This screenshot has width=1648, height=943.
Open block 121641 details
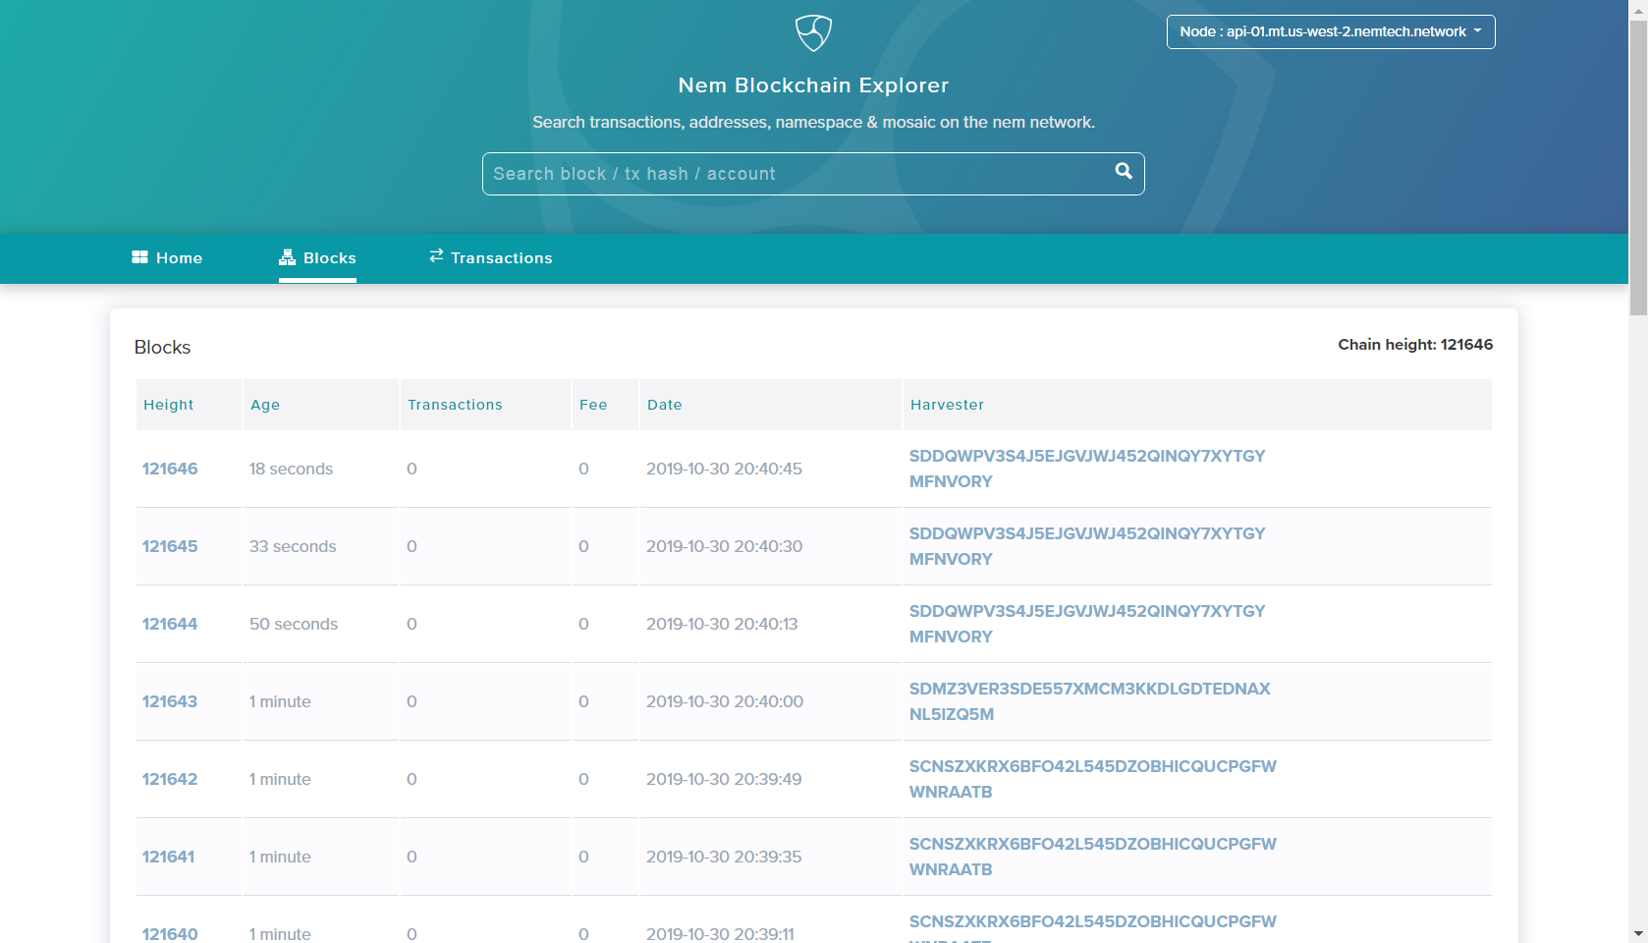point(169,857)
